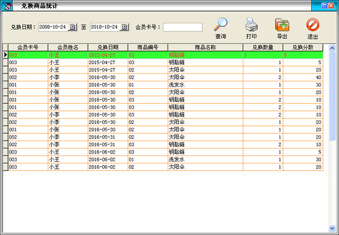Click the 导出 export folder icon
Image resolution: width=339 pixels, height=235 pixels.
(x=282, y=25)
